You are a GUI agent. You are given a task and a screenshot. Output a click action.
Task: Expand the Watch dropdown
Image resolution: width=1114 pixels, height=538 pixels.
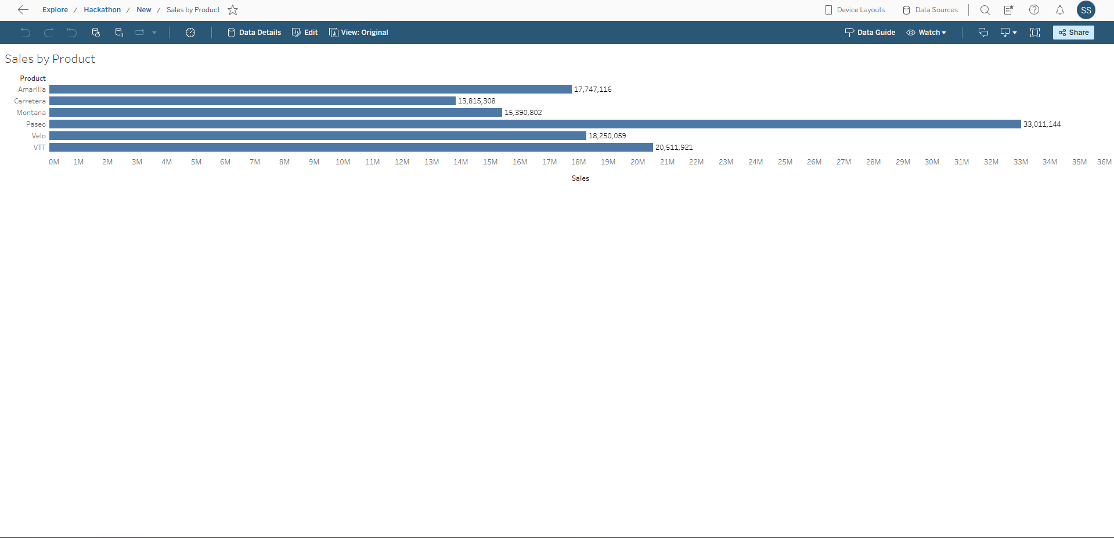926,33
